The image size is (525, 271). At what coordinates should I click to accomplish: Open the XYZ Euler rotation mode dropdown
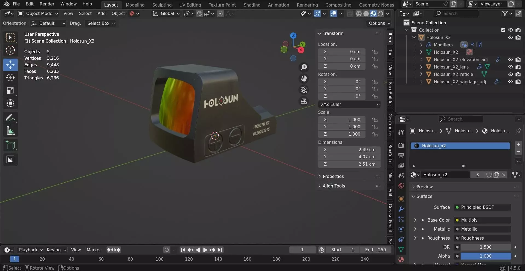click(x=349, y=104)
